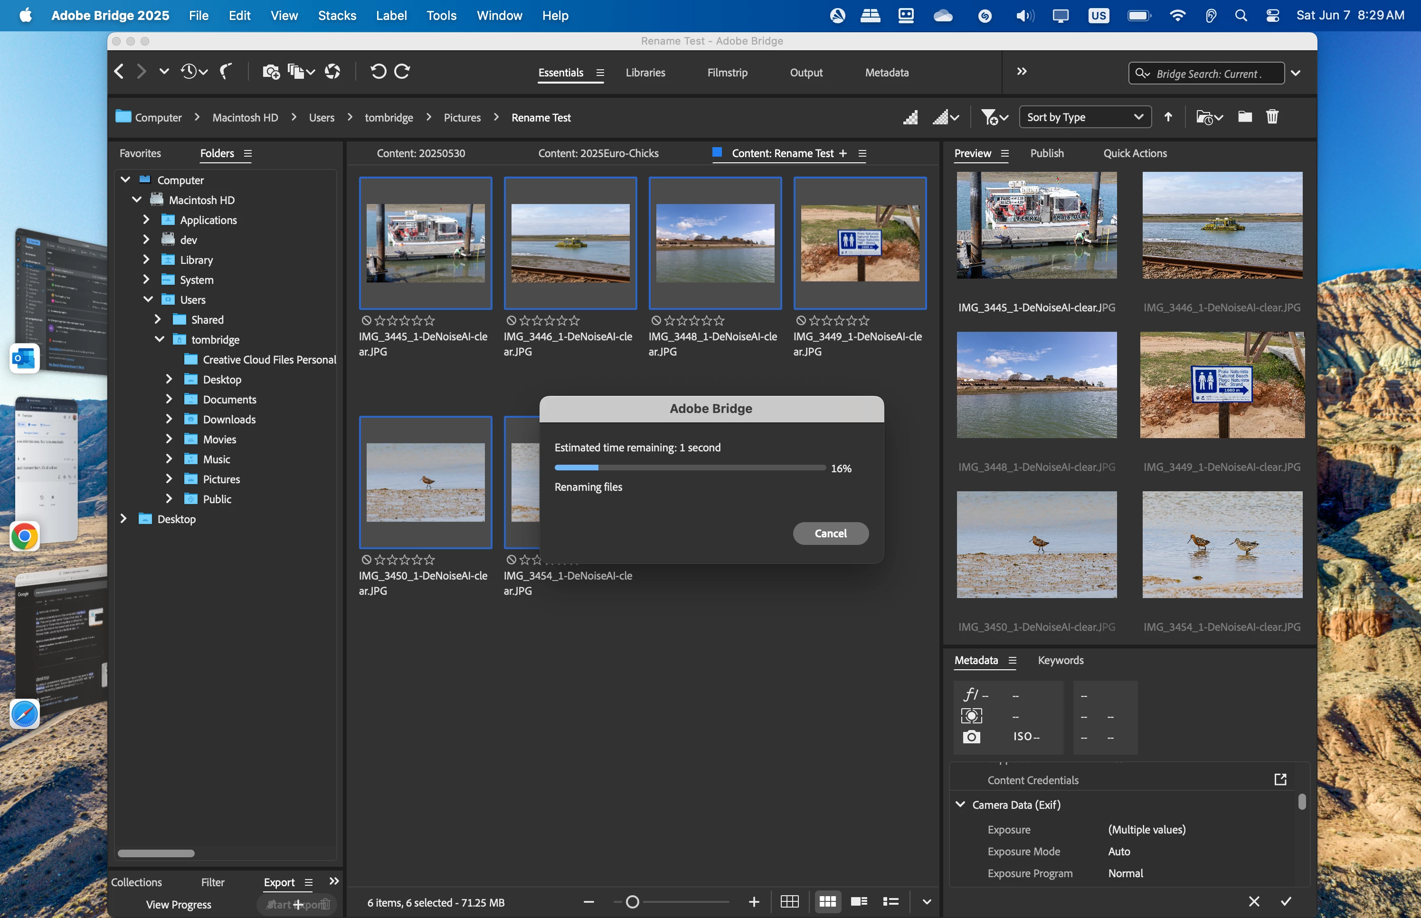Click the Delete item trash icon
The image size is (1421, 918).
pyautogui.click(x=1272, y=117)
